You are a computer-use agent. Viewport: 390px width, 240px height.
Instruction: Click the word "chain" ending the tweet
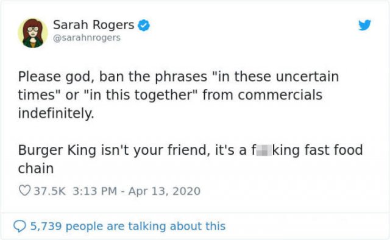coord(36,169)
